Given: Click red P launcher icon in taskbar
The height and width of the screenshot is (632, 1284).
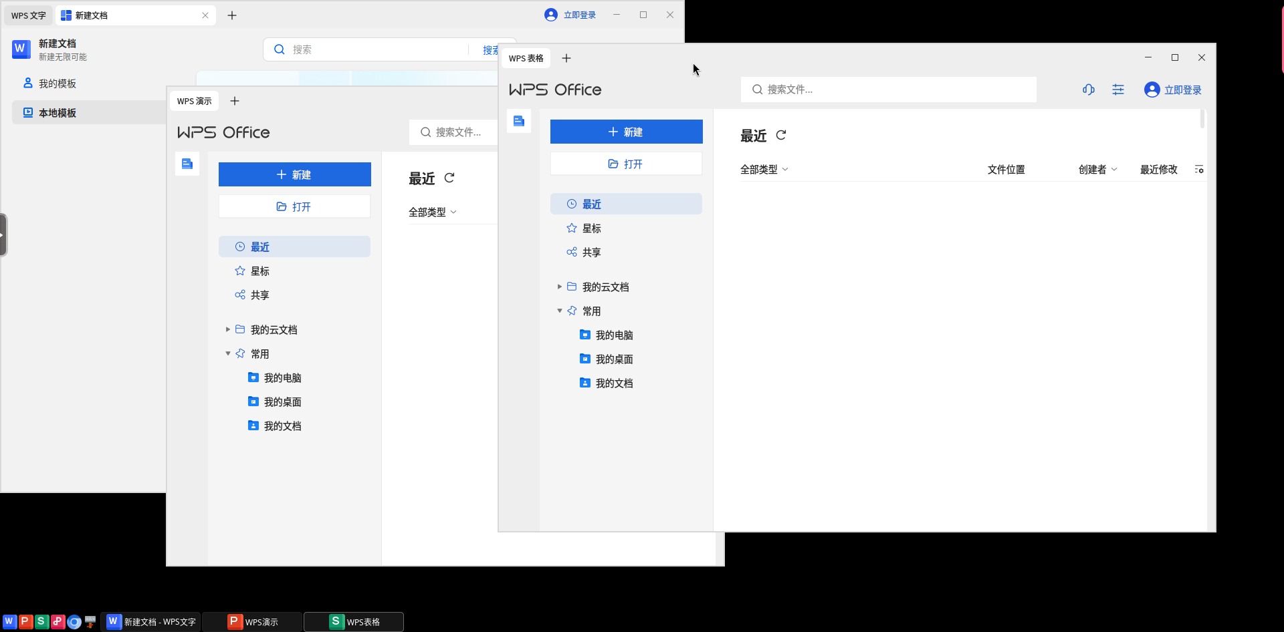Looking at the screenshot, I should [x=25, y=621].
